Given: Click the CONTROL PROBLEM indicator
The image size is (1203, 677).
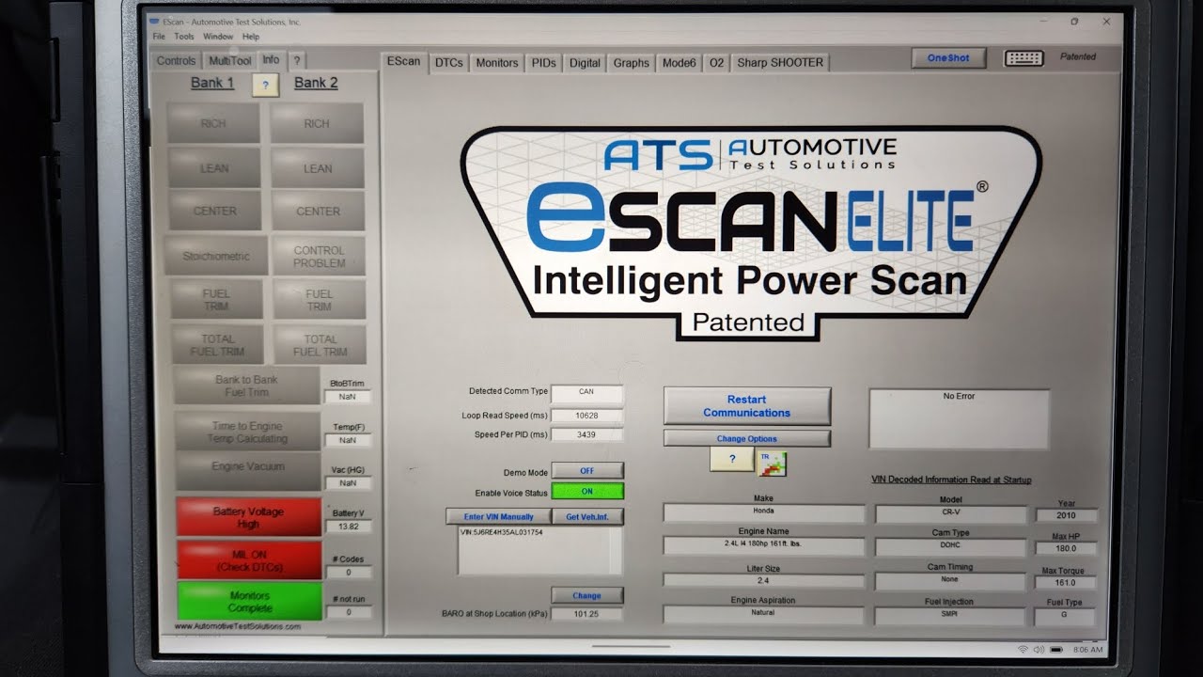Looking at the screenshot, I should (320, 256).
